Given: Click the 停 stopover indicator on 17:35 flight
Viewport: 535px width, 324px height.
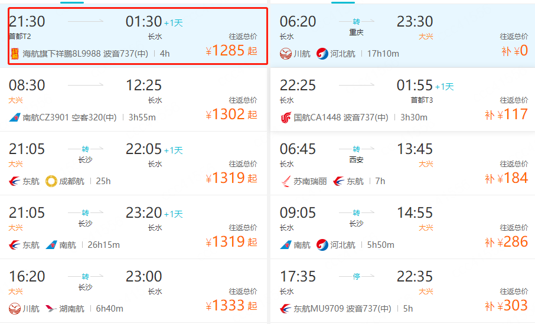Looking at the screenshot, I should coord(356,276).
